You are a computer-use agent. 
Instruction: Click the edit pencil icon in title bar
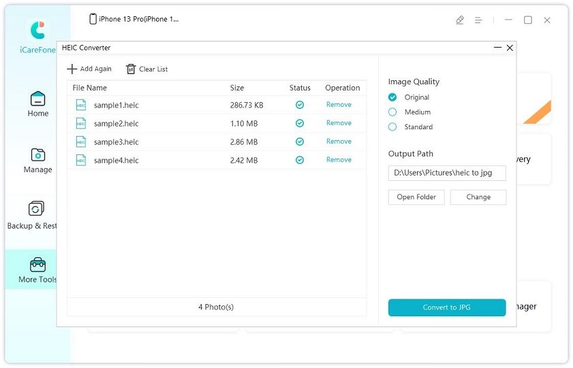click(460, 20)
